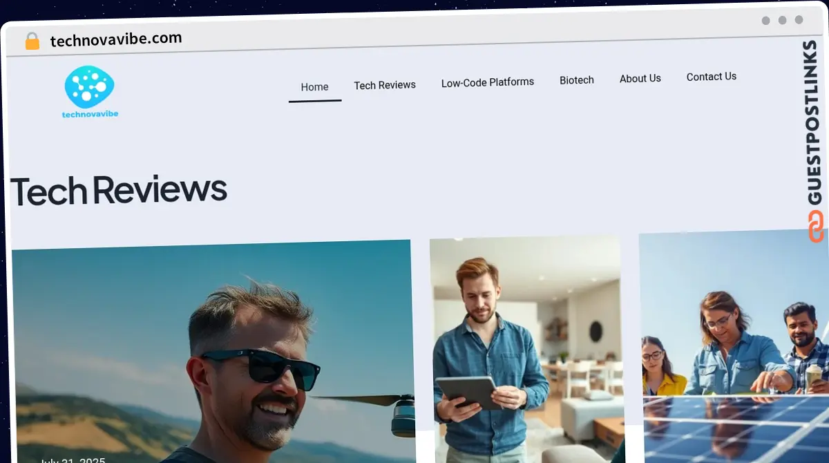The height and width of the screenshot is (463, 829).
Task: Select Biotech in the navigation bar
Action: 577,80
